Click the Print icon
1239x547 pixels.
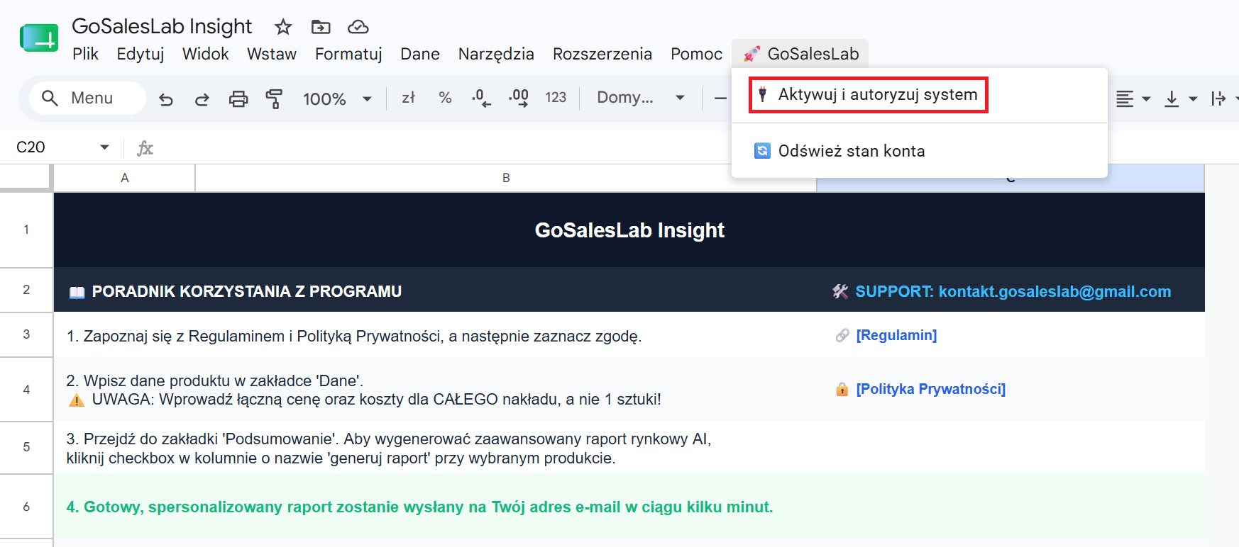tap(238, 98)
